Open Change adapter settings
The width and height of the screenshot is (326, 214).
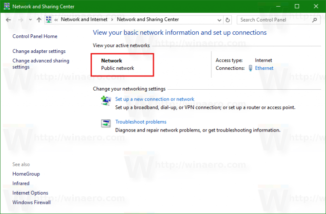point(39,51)
